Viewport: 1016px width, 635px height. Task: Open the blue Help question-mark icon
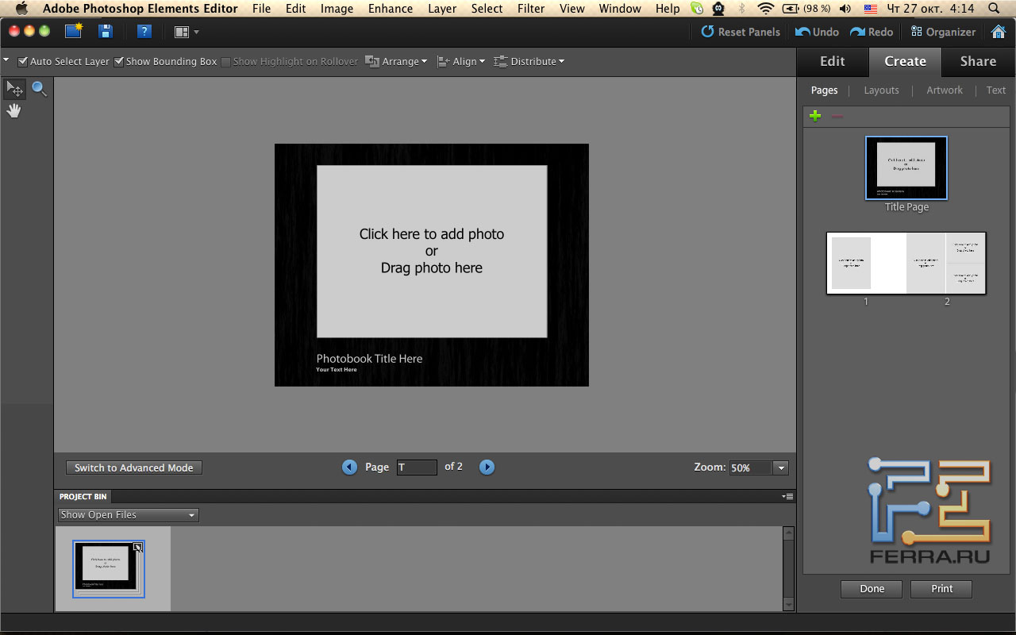click(x=144, y=32)
